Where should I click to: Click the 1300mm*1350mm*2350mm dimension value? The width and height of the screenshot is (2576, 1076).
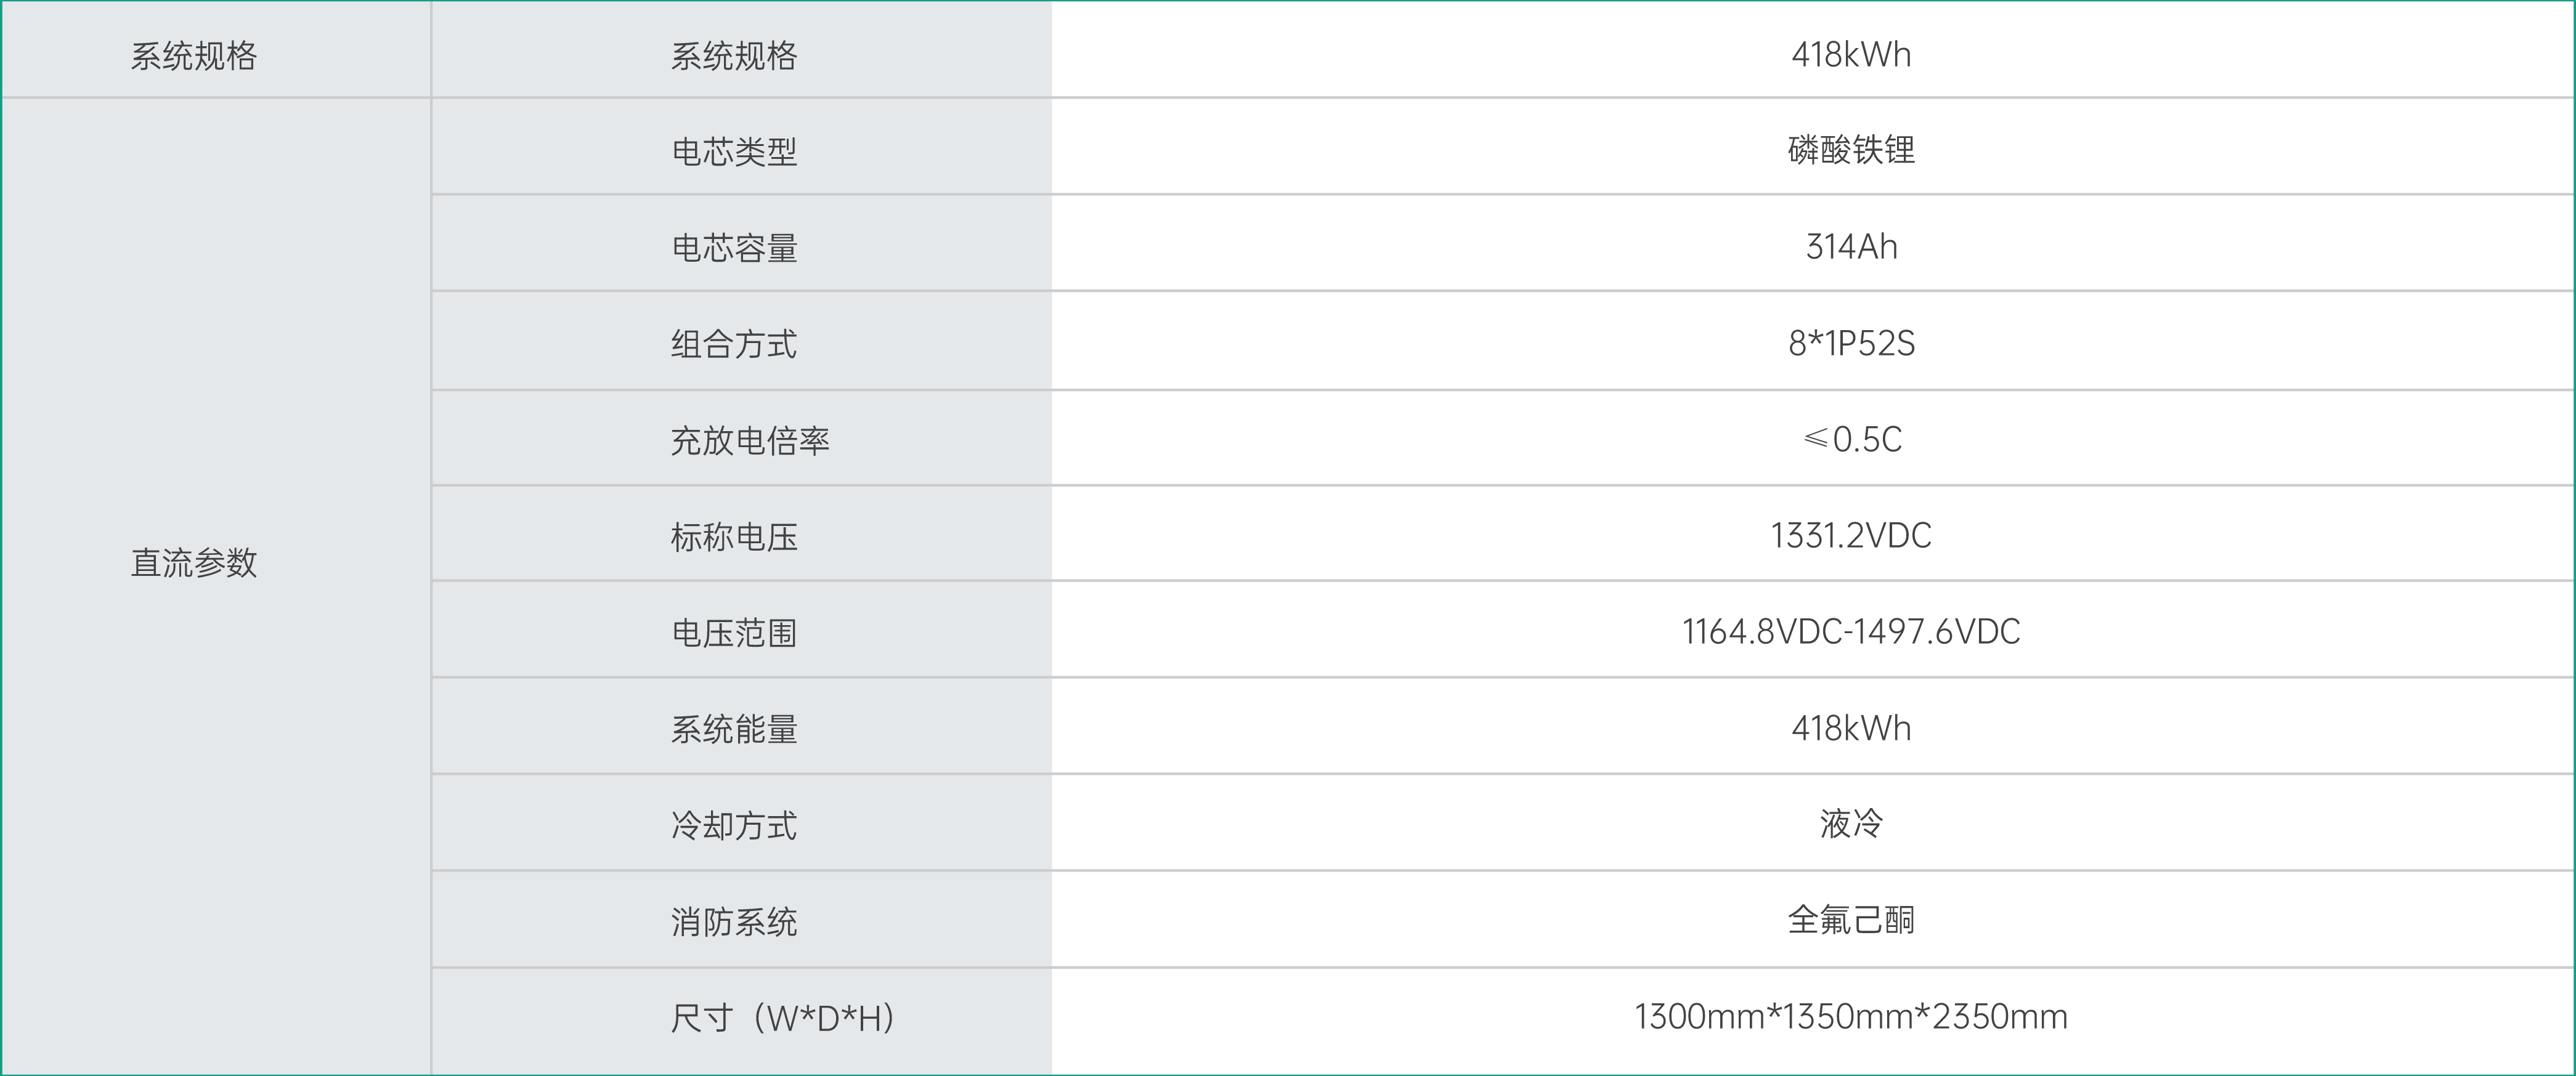click(1851, 1016)
